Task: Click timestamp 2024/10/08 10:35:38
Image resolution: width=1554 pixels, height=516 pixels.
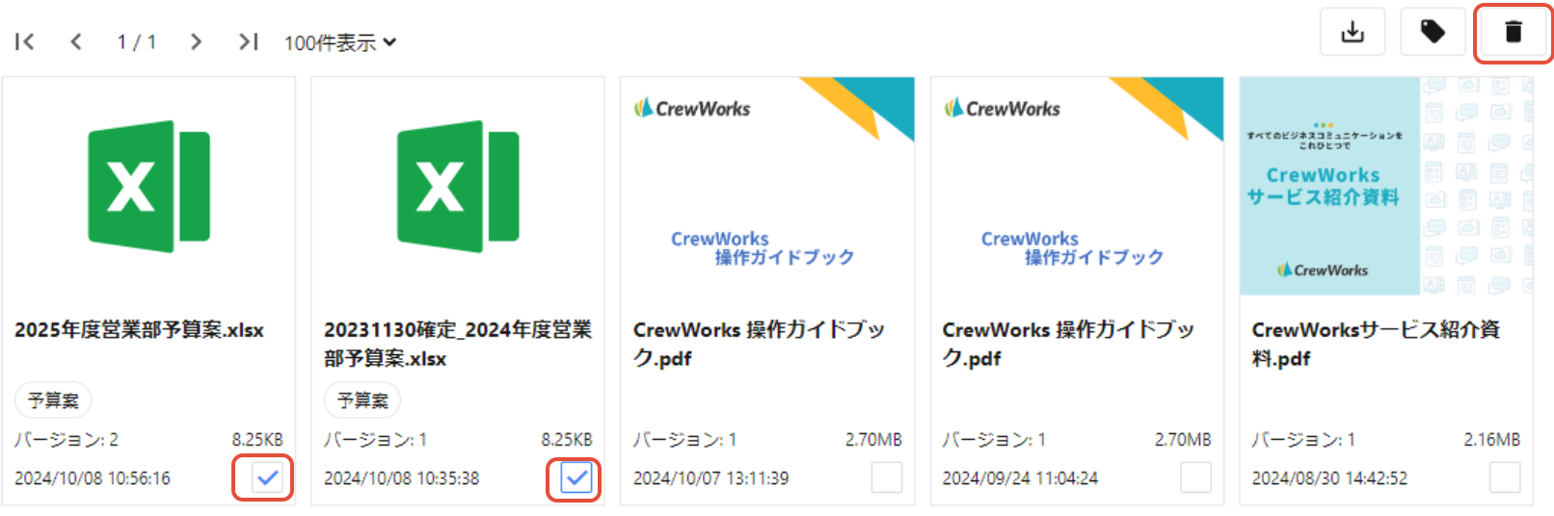Action: [402, 478]
